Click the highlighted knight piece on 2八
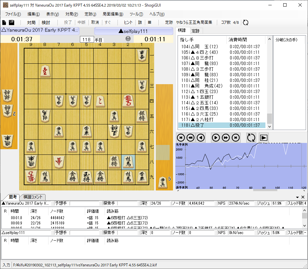Viewport: 308px width, 269px height. coord(128,162)
